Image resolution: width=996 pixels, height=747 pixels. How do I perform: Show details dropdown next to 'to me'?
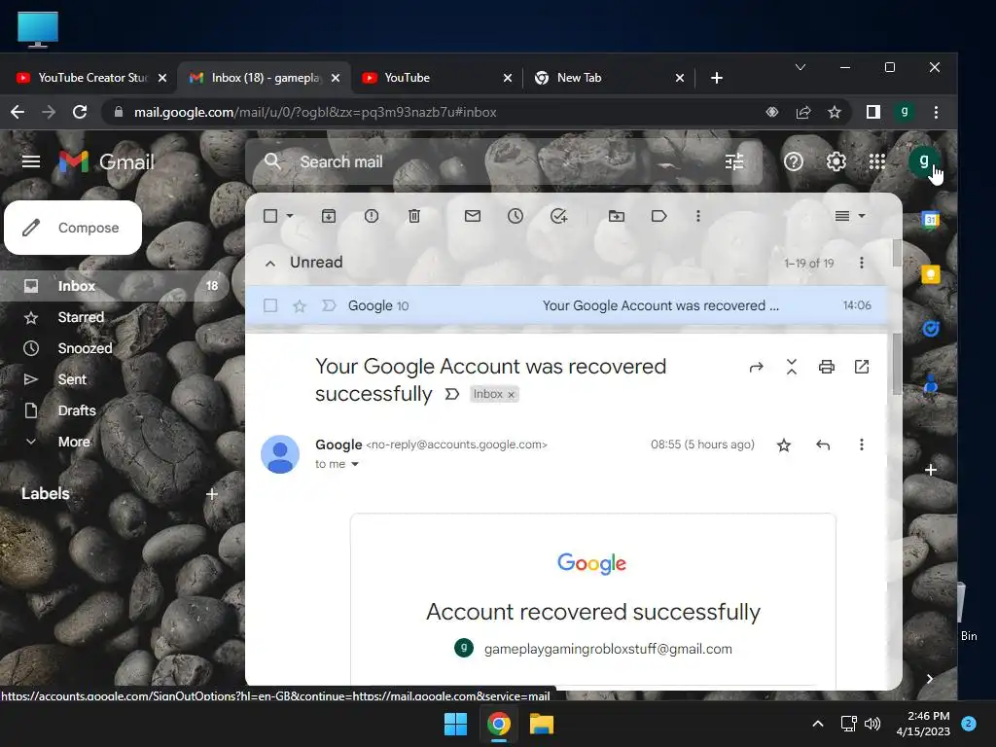[355, 464]
